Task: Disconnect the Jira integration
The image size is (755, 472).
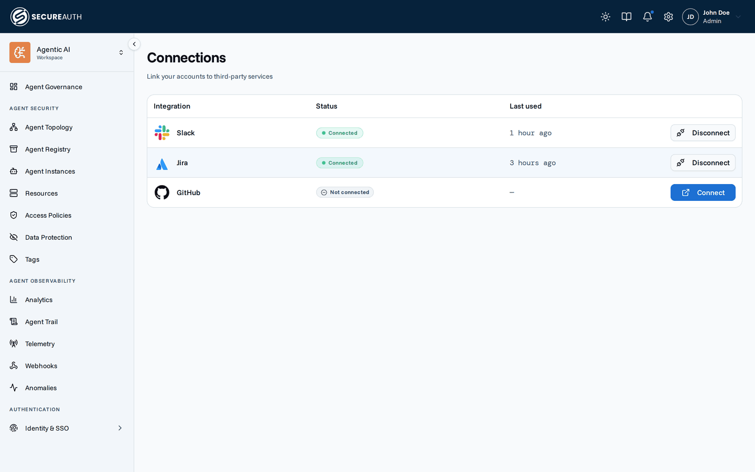Action: click(703, 163)
